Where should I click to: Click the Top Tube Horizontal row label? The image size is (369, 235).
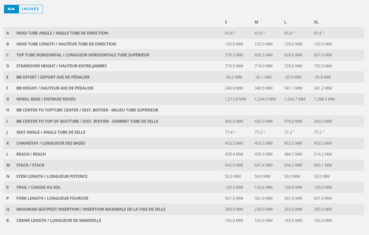point(83,55)
